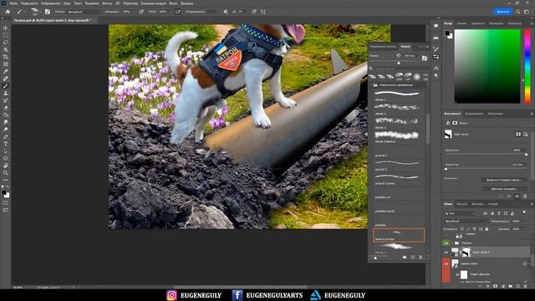
Task: Select the Pen tool
Action: click(6, 136)
